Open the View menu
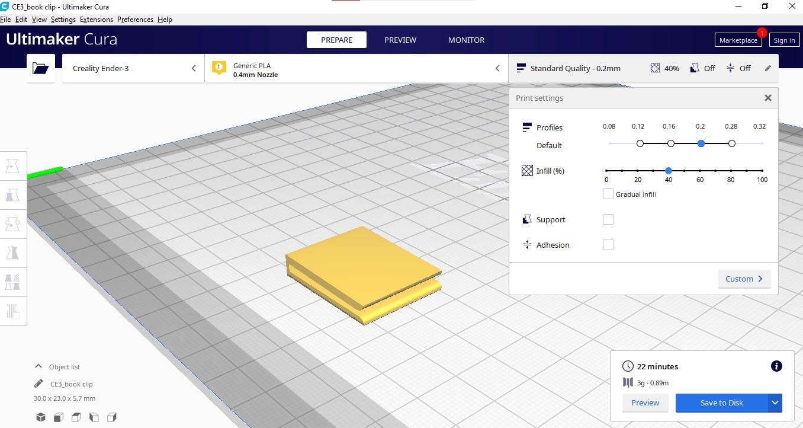This screenshot has width=803, height=428. (x=39, y=20)
